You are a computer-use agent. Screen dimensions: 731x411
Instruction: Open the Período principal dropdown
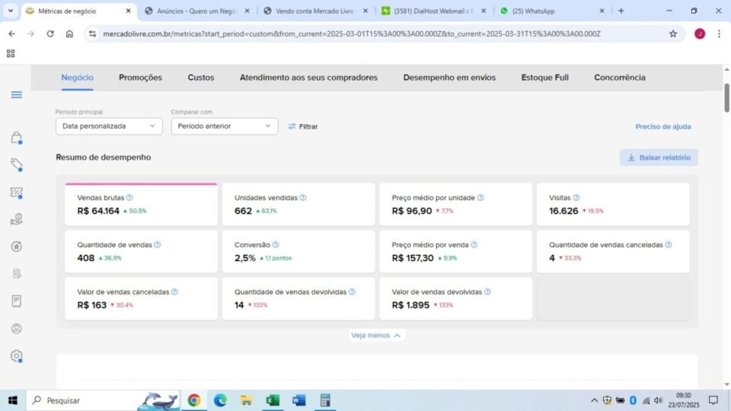point(109,126)
